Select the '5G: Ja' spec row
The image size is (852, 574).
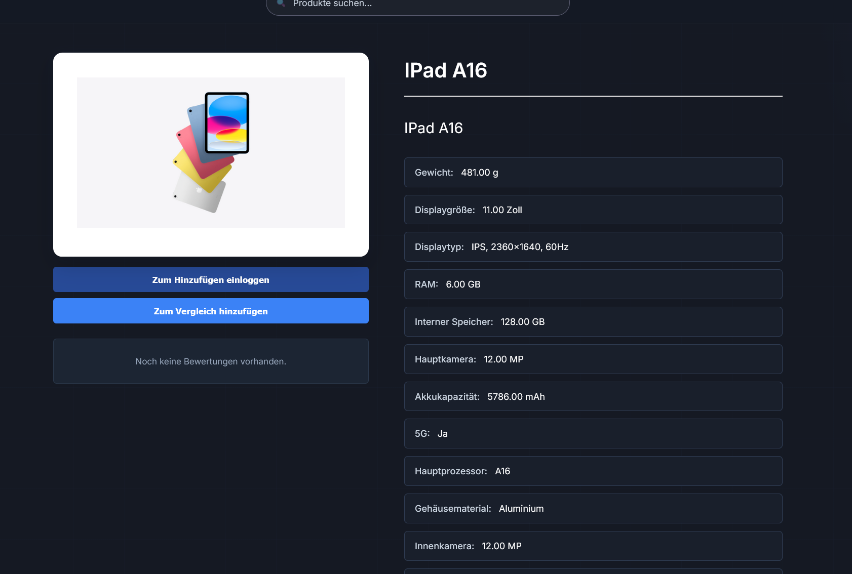(593, 434)
